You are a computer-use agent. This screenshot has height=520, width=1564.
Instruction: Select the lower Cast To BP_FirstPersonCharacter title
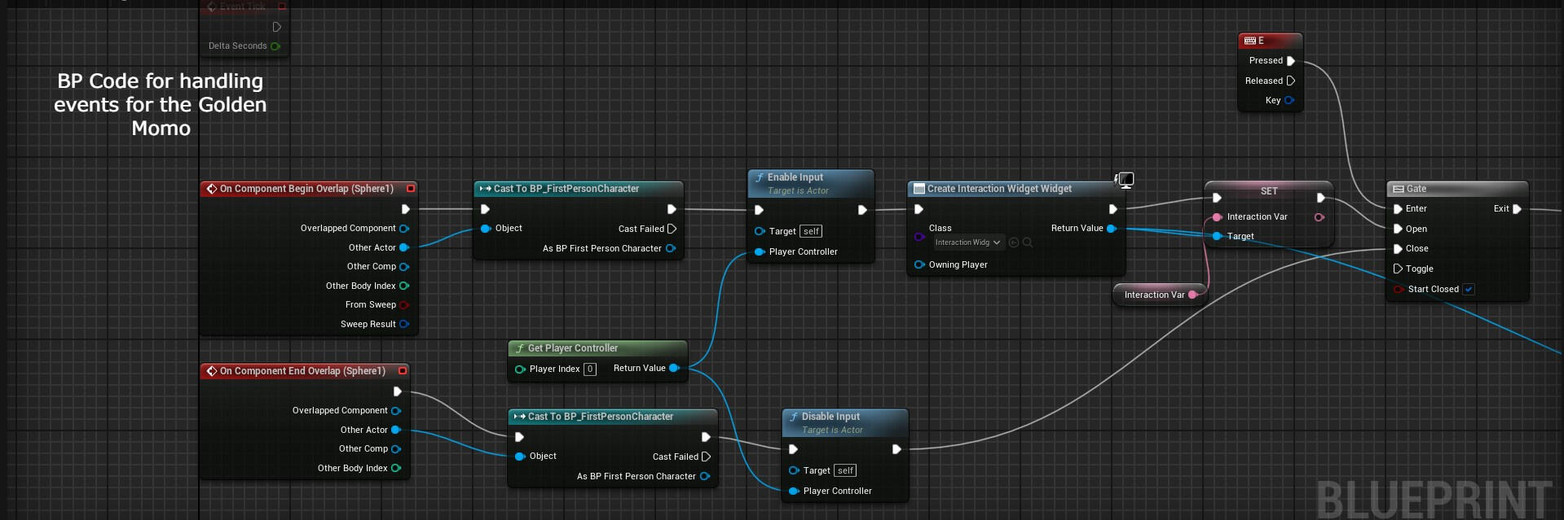[601, 417]
